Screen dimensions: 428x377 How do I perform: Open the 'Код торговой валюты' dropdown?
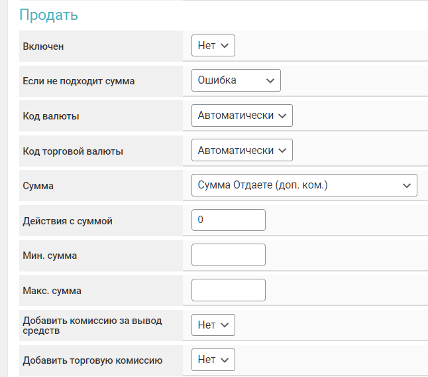(242, 151)
